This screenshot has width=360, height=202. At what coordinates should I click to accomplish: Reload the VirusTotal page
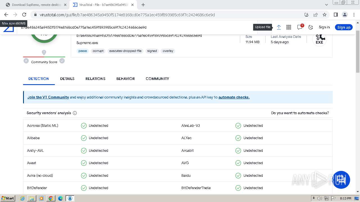24,15
